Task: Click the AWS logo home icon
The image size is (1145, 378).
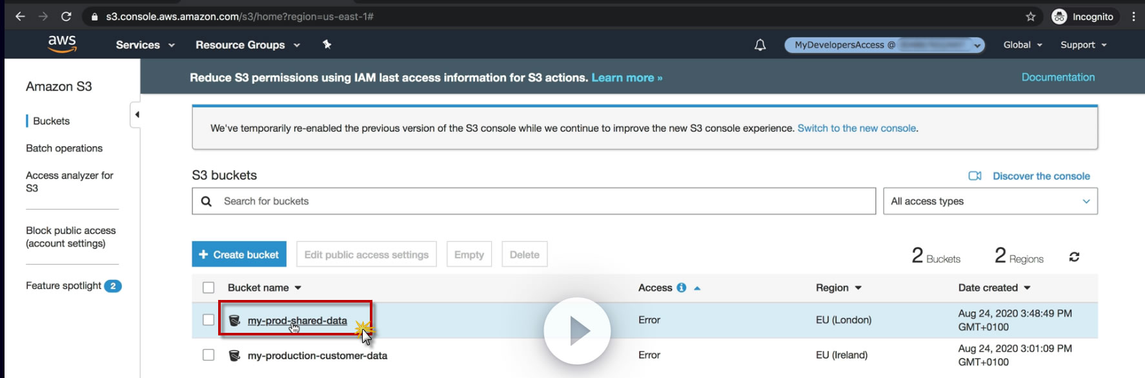Action: [x=62, y=44]
